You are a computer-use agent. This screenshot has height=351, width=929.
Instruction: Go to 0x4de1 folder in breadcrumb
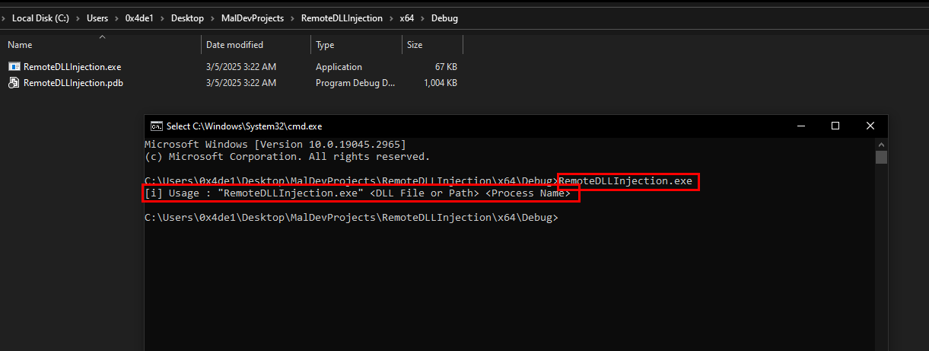(141, 18)
